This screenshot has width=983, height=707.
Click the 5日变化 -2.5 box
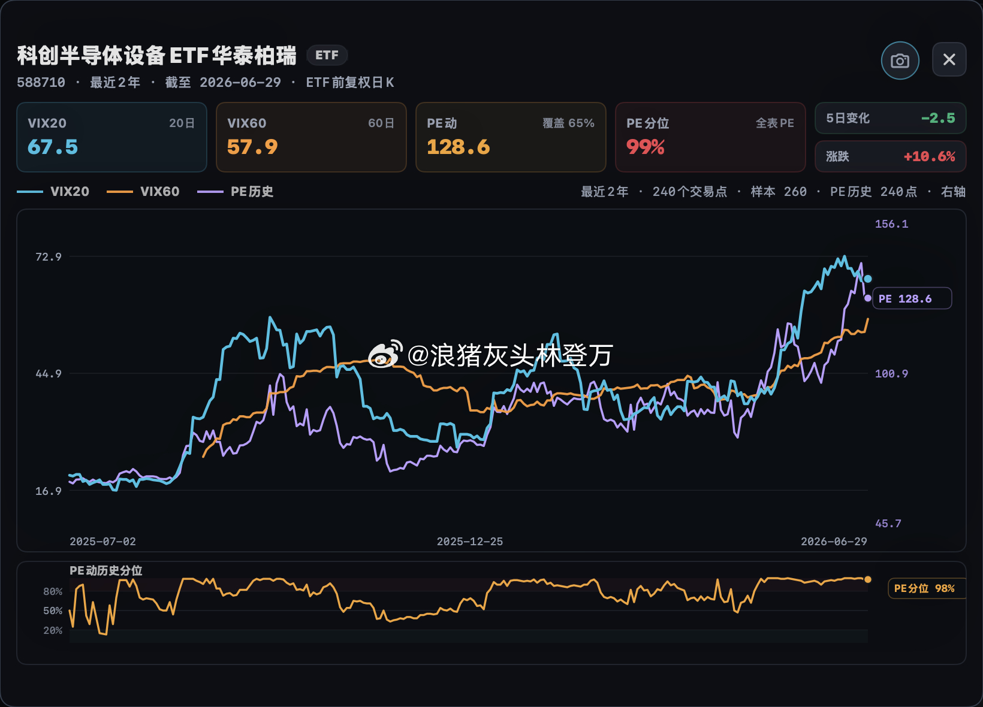click(890, 118)
